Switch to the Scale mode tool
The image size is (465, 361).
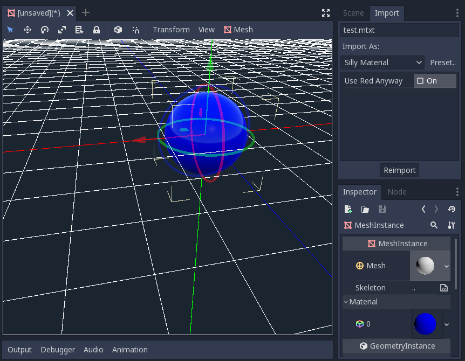61,30
